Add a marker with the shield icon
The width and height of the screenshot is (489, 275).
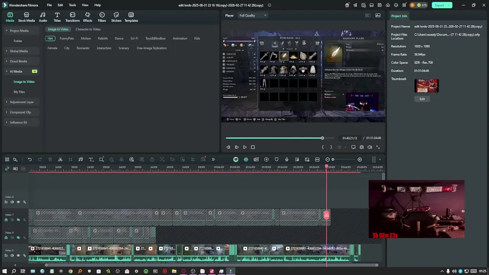[277, 159]
